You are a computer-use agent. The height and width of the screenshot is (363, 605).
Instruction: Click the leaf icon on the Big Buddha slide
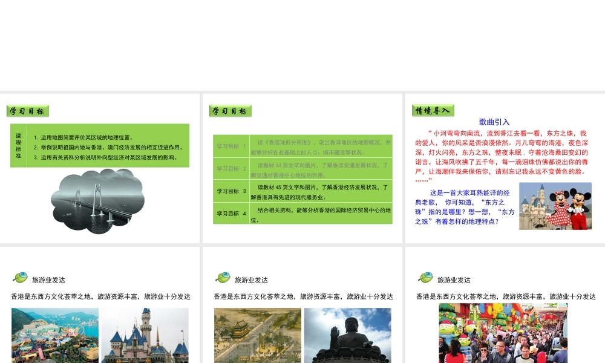[223, 278]
